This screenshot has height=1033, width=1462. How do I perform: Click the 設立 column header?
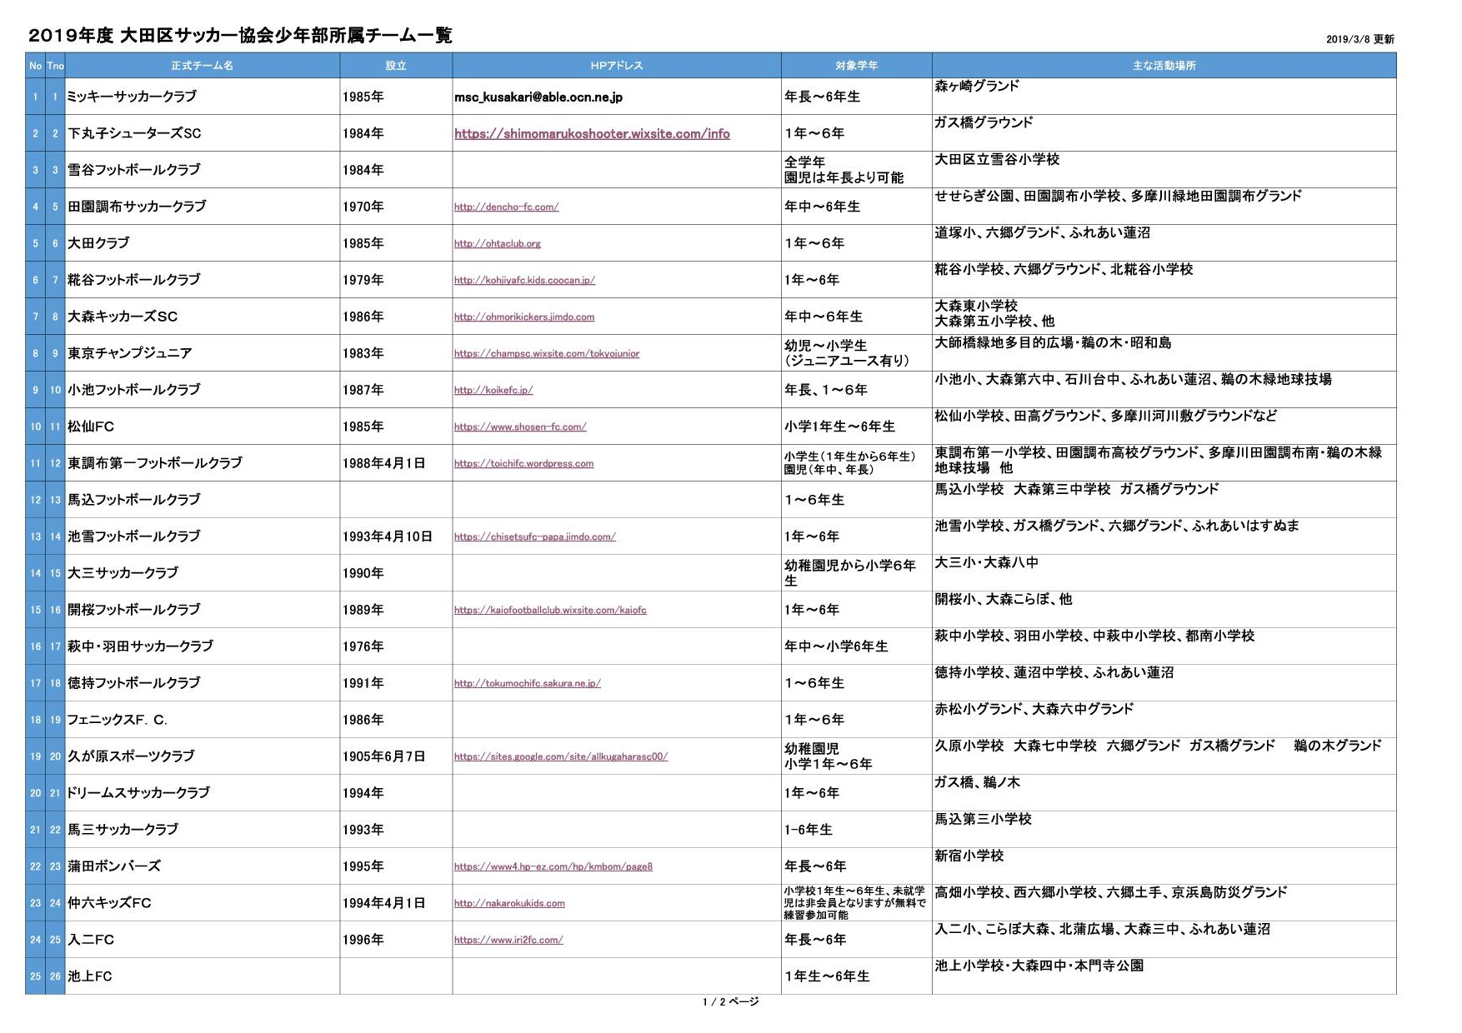click(x=396, y=66)
